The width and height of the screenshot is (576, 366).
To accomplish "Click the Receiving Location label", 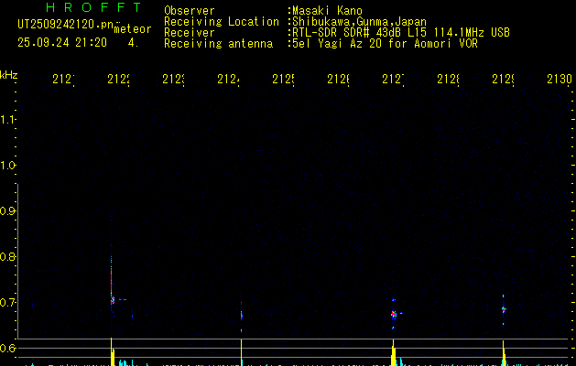I will [222, 22].
